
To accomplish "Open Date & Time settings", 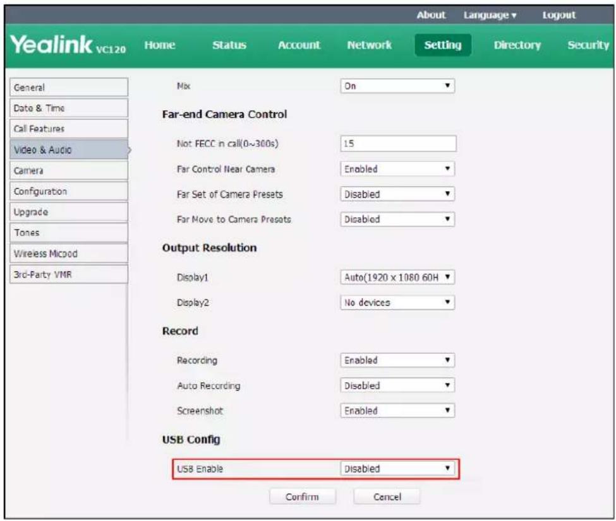I will [69, 108].
